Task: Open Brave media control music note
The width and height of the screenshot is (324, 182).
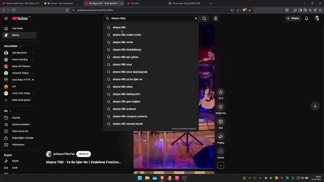Action: click(295, 10)
